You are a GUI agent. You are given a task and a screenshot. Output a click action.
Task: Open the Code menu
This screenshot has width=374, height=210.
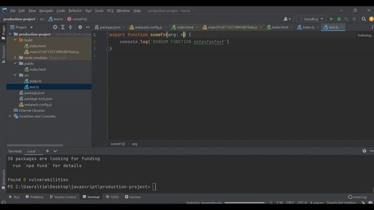click(61, 10)
